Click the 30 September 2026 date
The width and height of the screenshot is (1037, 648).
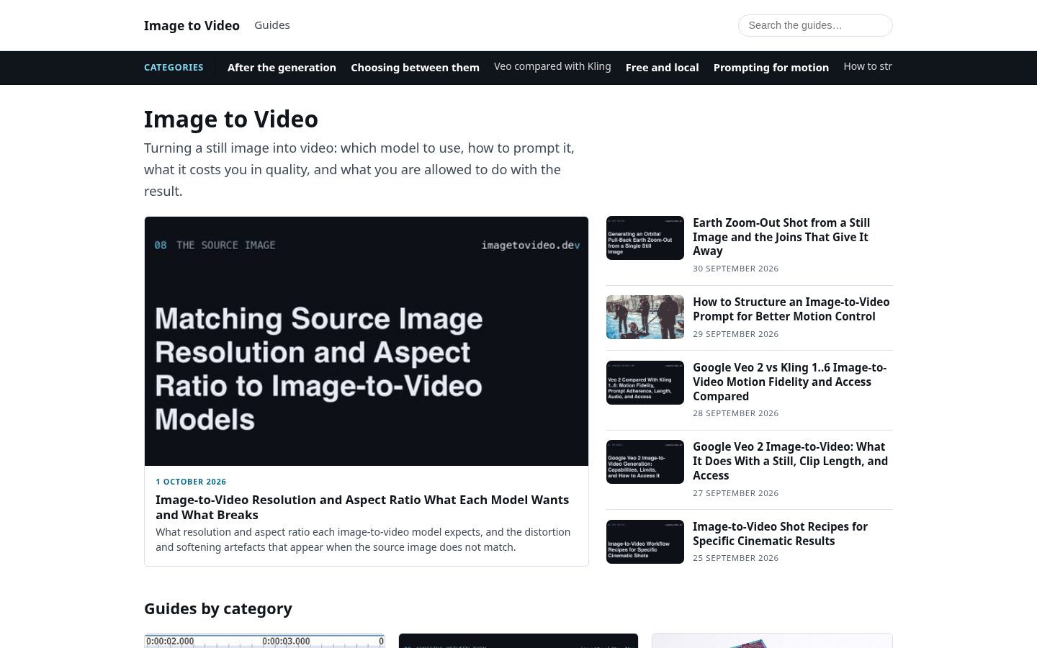point(735,269)
